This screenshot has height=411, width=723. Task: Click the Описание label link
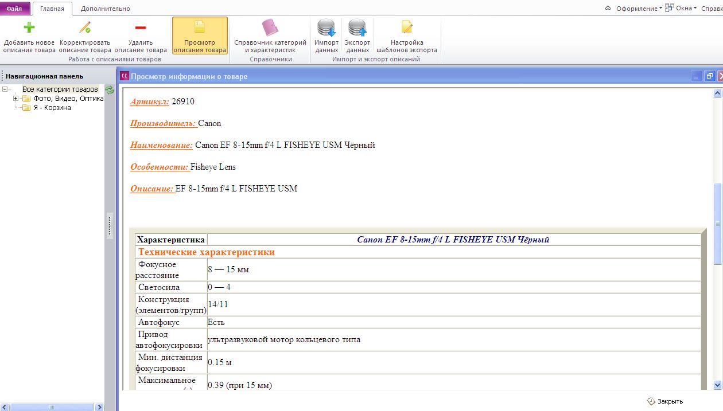[152, 189]
